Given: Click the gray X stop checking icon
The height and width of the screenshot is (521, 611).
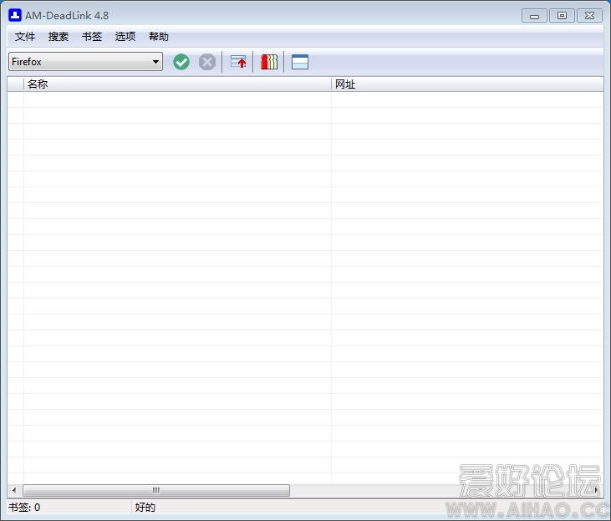Looking at the screenshot, I should (206, 62).
